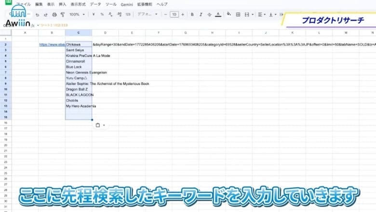
Task: Apply percent format
Action: tap(102, 14)
